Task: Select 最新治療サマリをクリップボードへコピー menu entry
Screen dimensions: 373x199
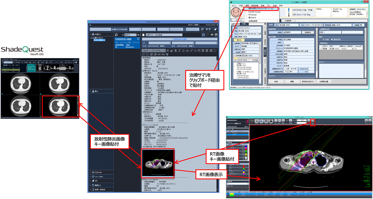Action: point(262,9)
